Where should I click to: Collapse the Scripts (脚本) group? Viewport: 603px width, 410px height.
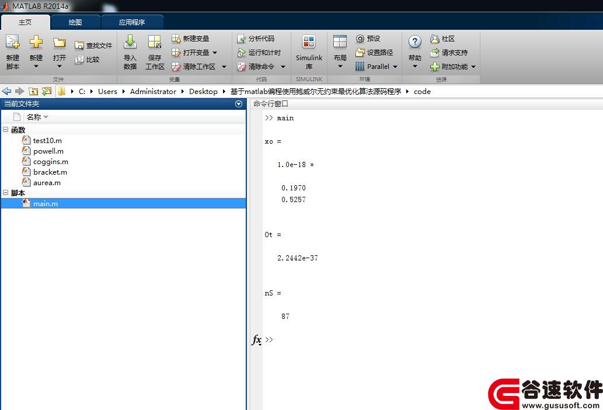5,192
